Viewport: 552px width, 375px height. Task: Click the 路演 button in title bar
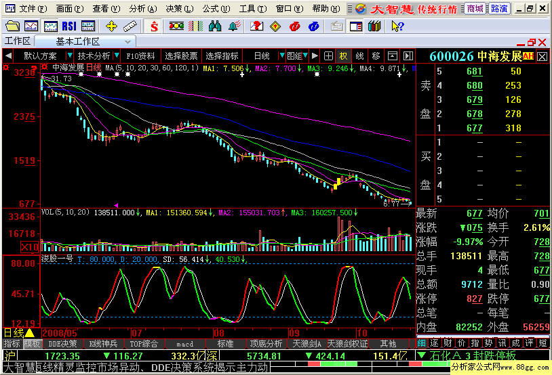coord(499,8)
